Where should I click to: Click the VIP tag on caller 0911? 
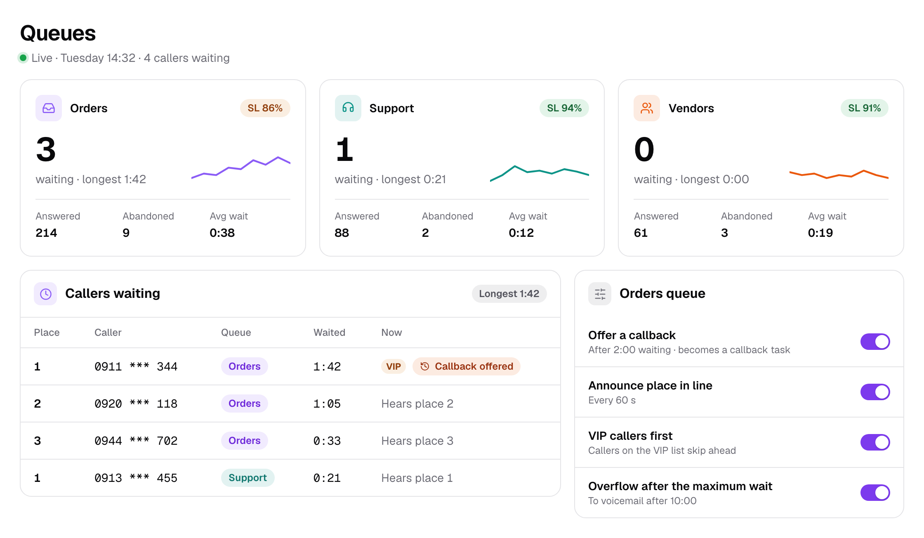point(394,366)
